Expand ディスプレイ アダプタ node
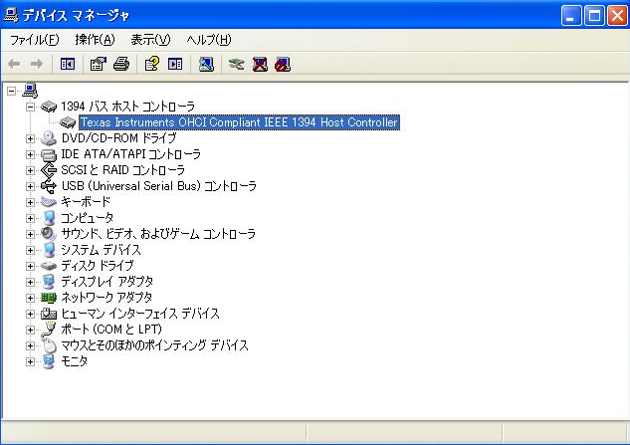The height and width of the screenshot is (445, 630). [30, 282]
